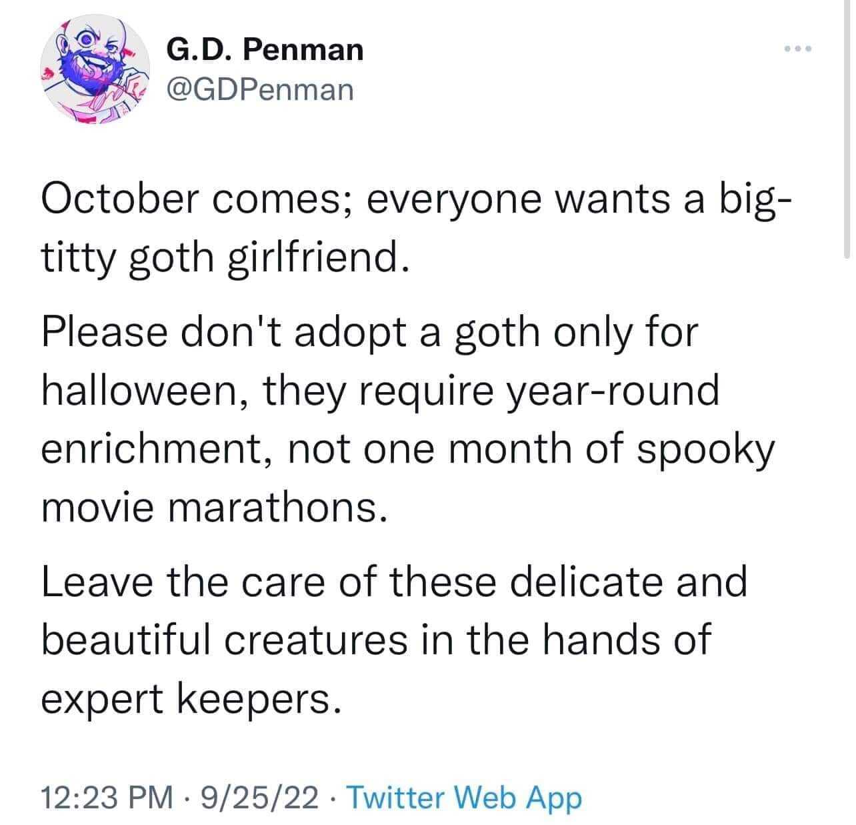Viewport: 856px width, 825px height.
Task: Click the @GDPenman handle
Action: pyautogui.click(x=260, y=89)
